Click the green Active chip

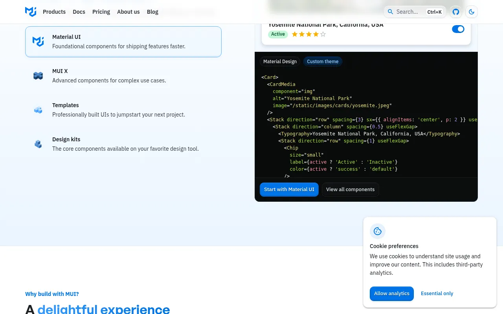(278, 34)
